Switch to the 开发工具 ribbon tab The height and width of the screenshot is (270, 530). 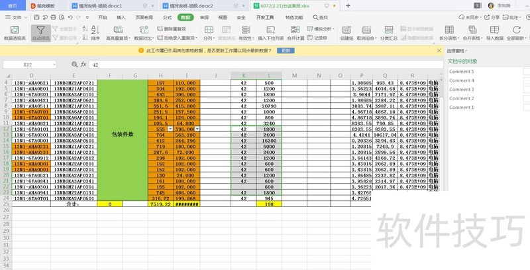pyautogui.click(x=264, y=17)
